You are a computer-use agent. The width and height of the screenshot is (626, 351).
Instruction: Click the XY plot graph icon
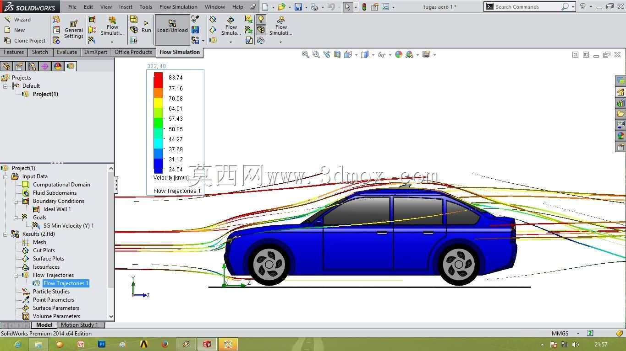click(248, 19)
